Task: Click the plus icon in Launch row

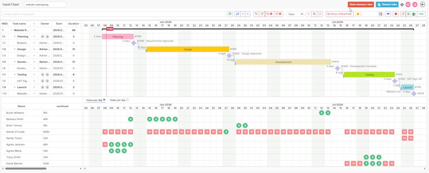Action: point(34,87)
